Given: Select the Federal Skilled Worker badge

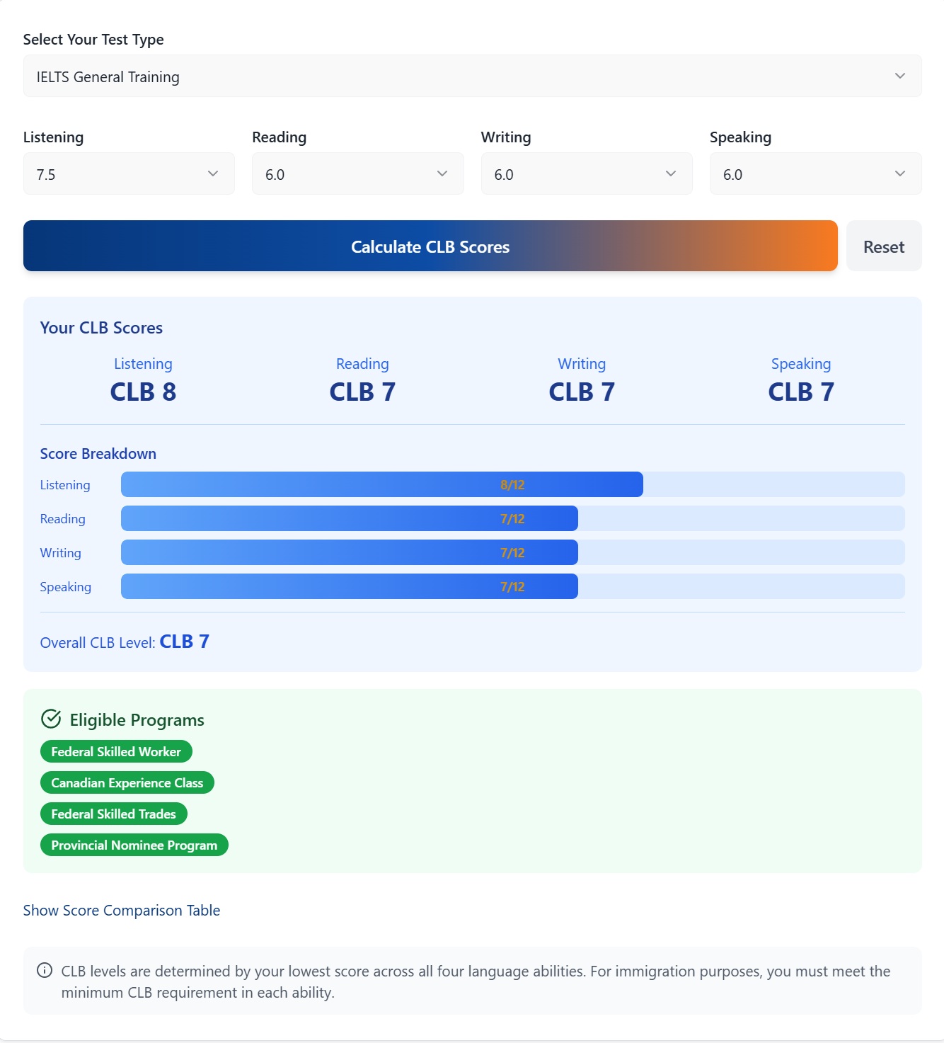Looking at the screenshot, I should tap(116, 751).
